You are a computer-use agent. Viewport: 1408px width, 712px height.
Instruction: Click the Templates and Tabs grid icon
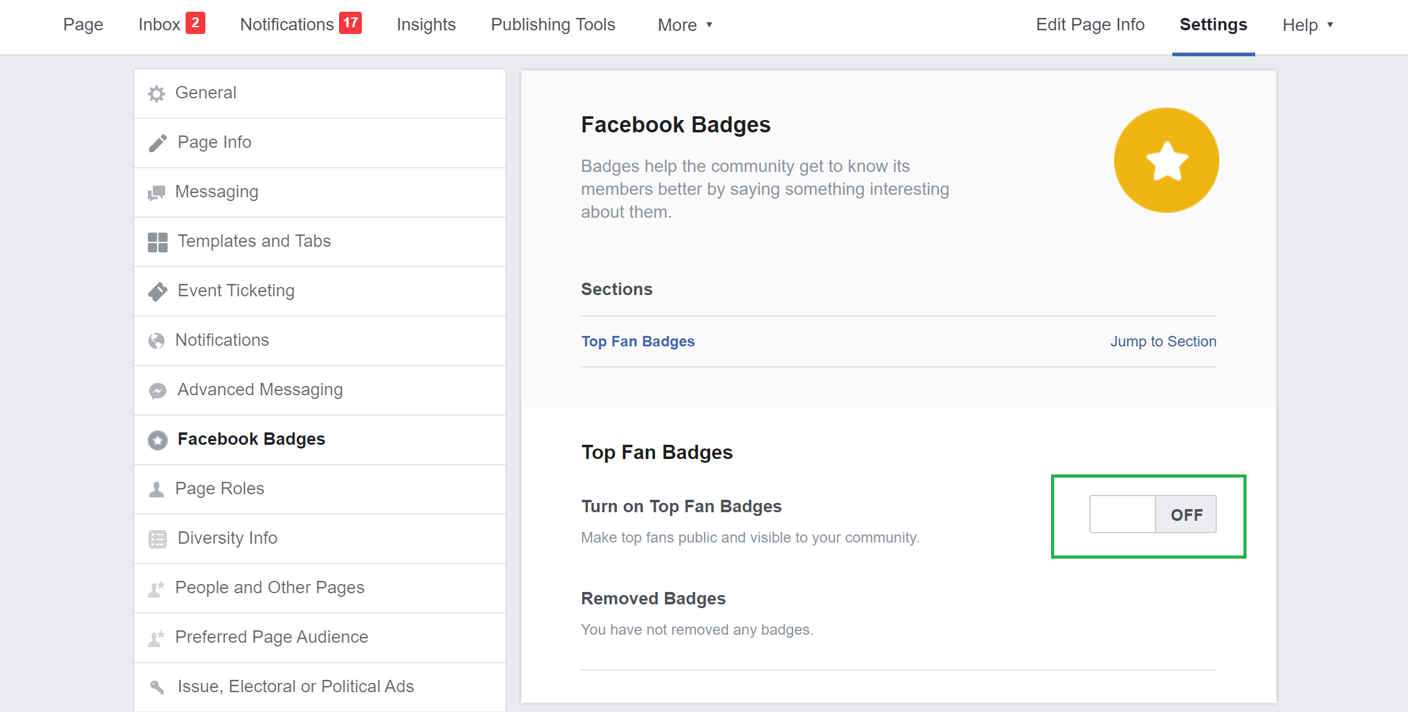pos(158,242)
